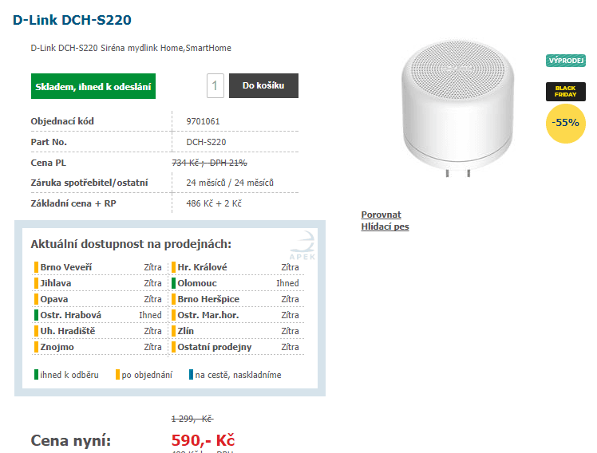Click the Objednací kód label

(62, 121)
